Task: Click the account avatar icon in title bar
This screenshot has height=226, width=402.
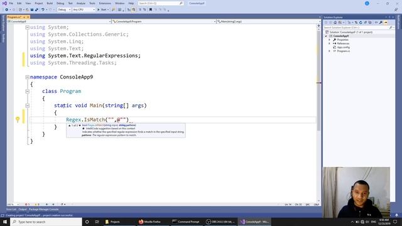Action: coord(367,3)
